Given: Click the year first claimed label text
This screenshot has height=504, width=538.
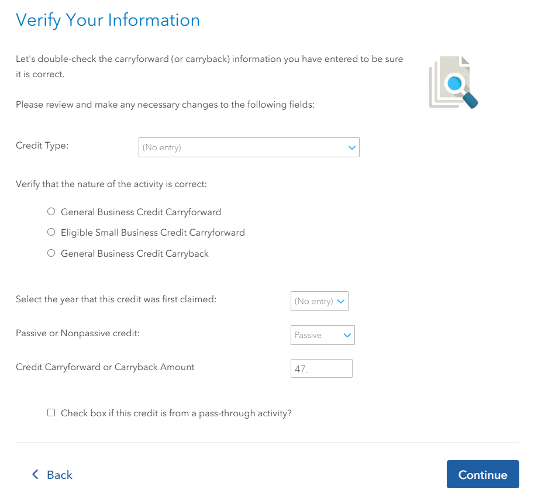Looking at the screenshot, I should [x=116, y=299].
